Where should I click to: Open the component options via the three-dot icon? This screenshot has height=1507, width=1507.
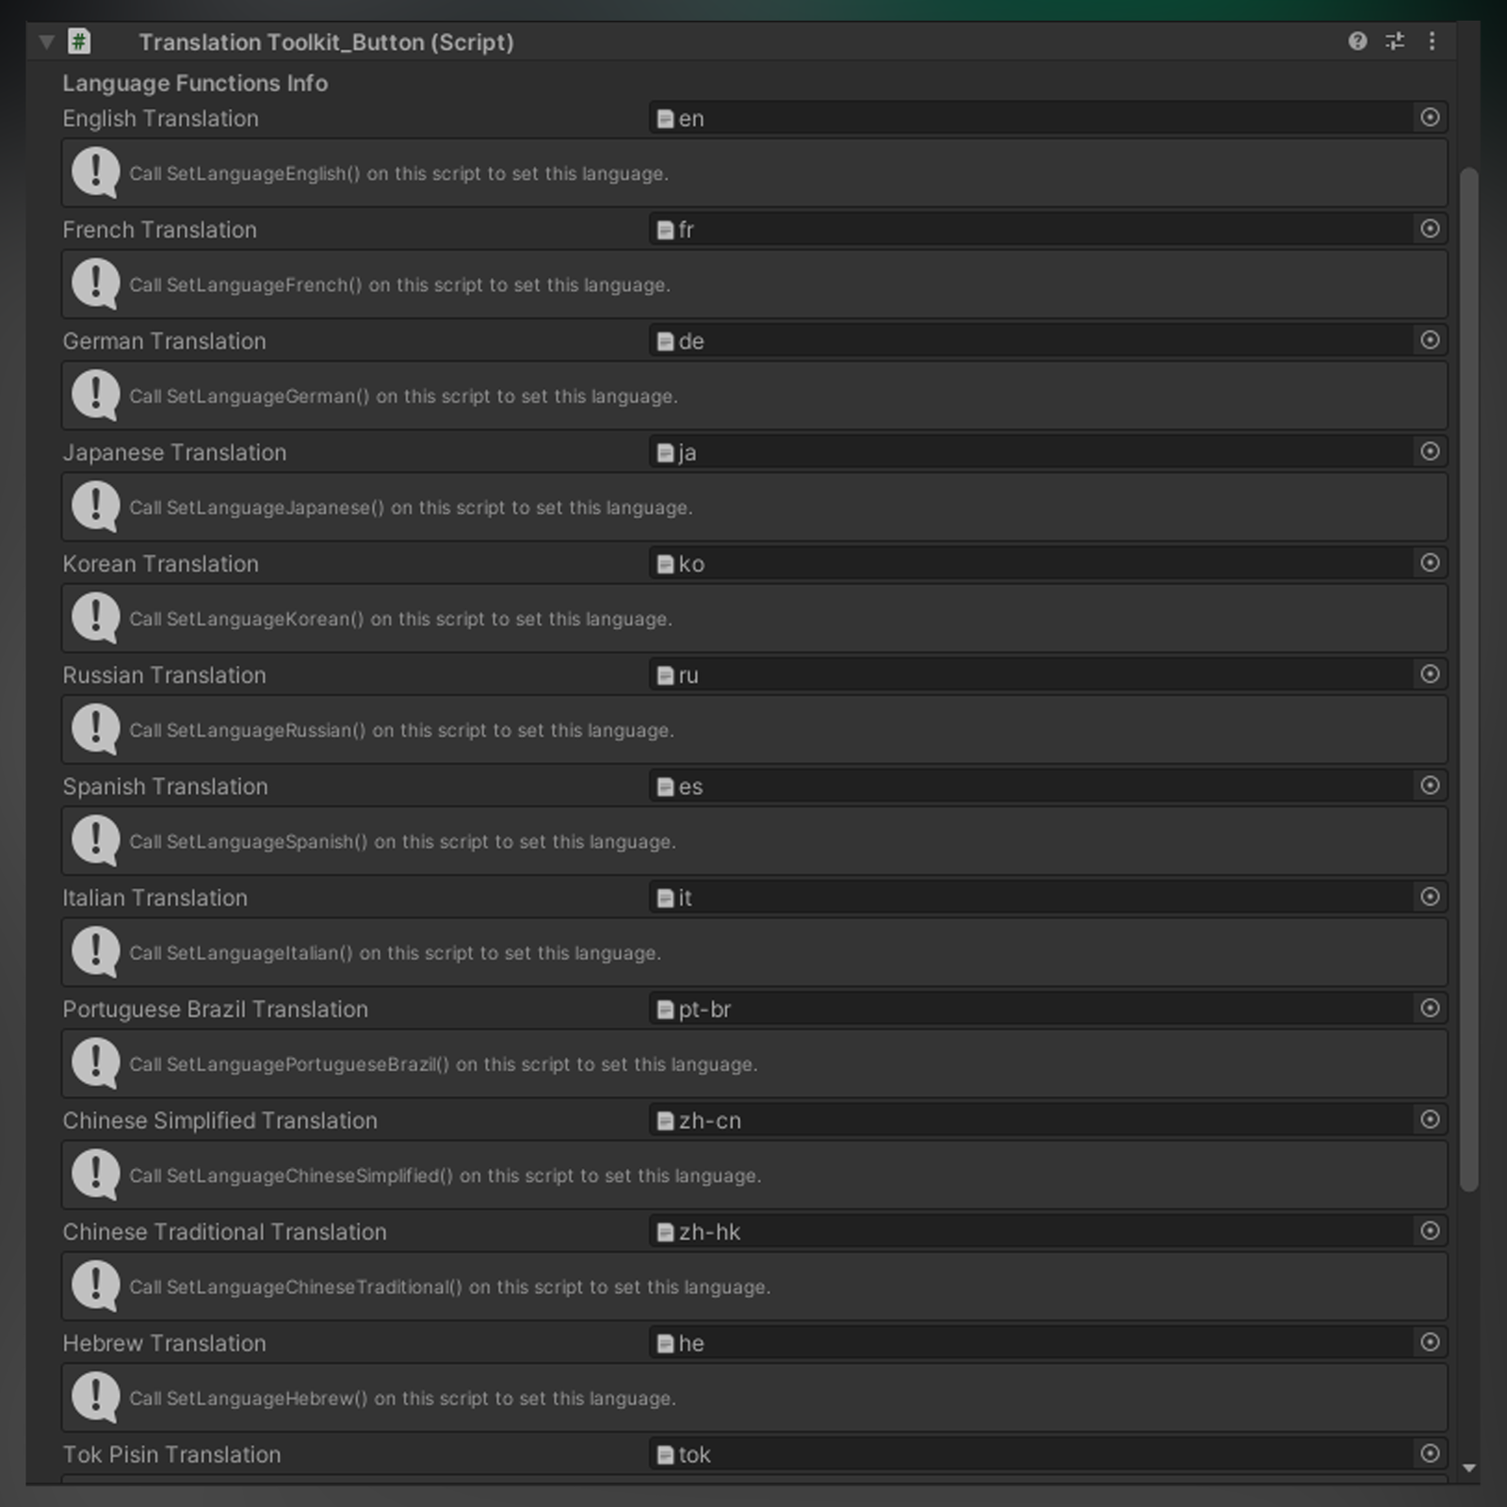(x=1434, y=41)
